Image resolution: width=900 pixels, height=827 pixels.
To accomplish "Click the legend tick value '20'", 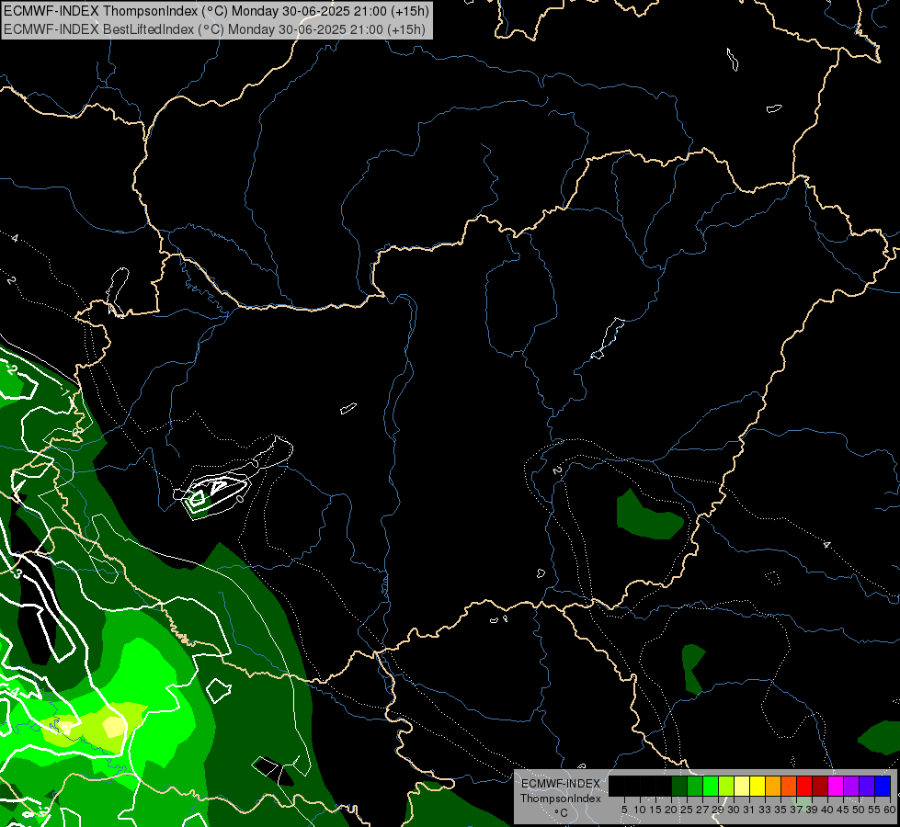I will (x=671, y=810).
